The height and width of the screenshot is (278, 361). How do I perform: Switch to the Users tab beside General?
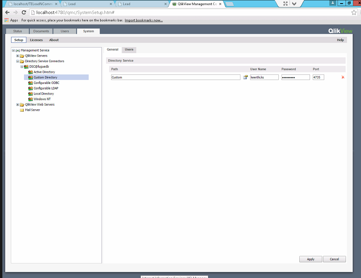tap(129, 50)
